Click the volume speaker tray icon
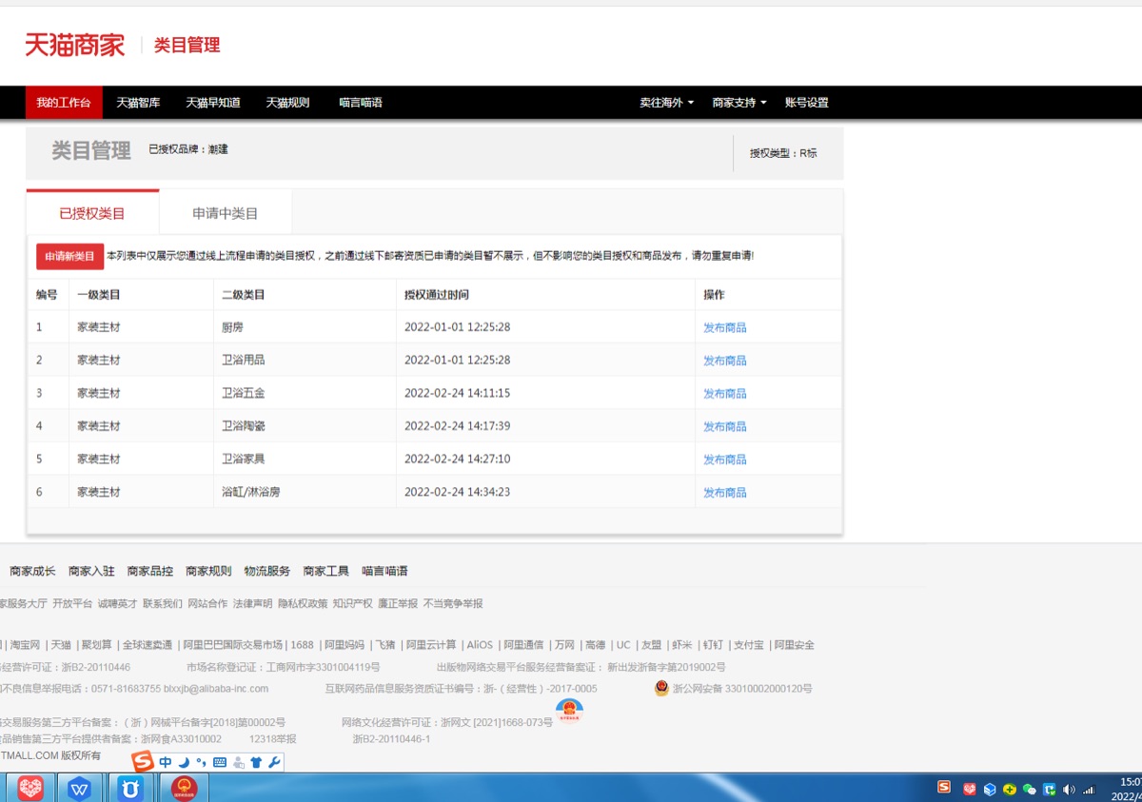Viewport: 1142px width, 802px height. point(1069,789)
